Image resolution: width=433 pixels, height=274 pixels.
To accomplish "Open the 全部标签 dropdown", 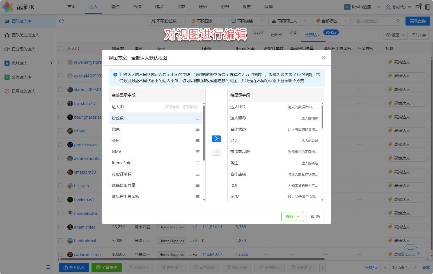I will [x=331, y=21].
